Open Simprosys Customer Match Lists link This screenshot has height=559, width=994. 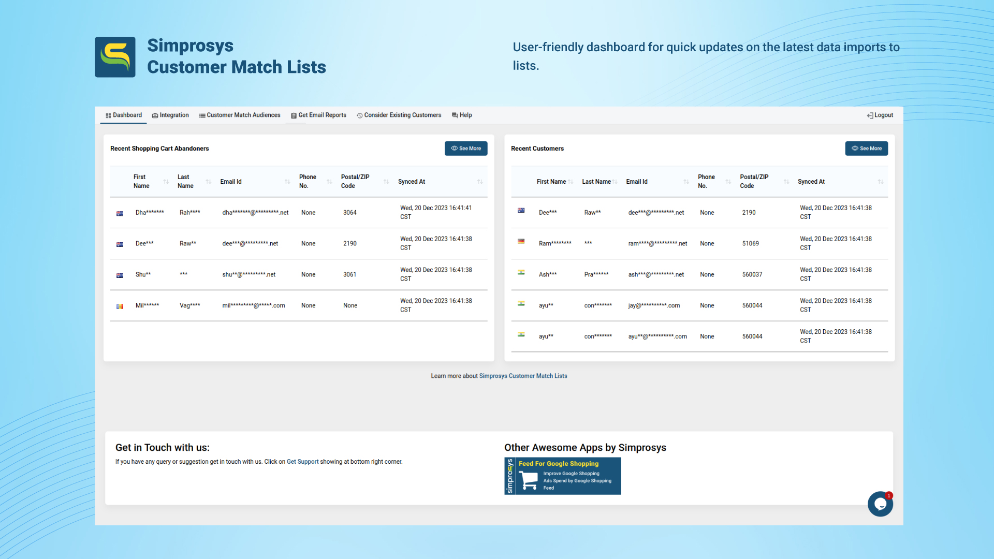tap(523, 376)
